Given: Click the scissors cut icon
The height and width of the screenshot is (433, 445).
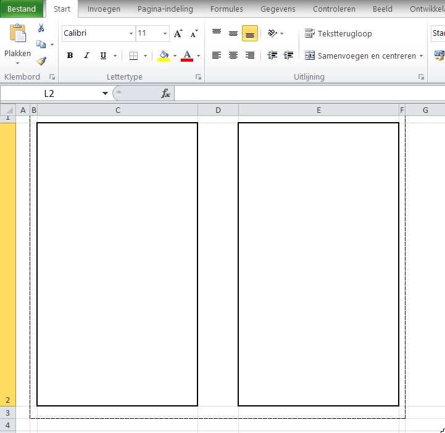Looking at the screenshot, I should [x=41, y=28].
